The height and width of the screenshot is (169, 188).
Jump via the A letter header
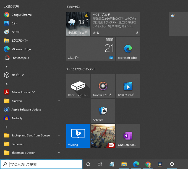coord(7,84)
